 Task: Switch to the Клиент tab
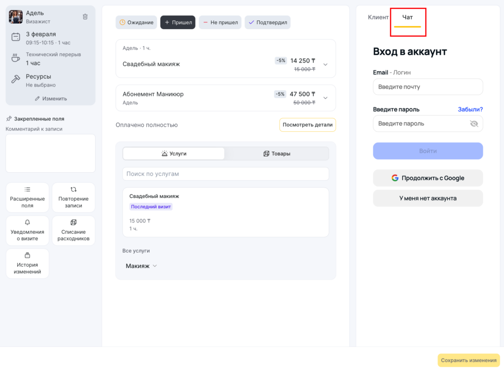pyautogui.click(x=378, y=18)
